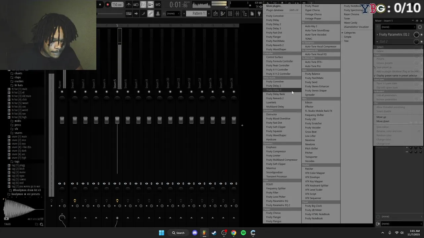
Task: Click the browser folder icon beside TAGS
Action: [36, 224]
